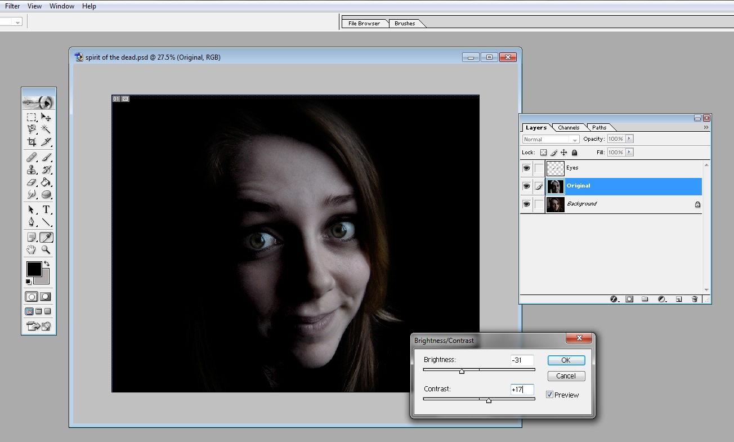
Task: Select the Eyedropper tool
Action: click(46, 237)
